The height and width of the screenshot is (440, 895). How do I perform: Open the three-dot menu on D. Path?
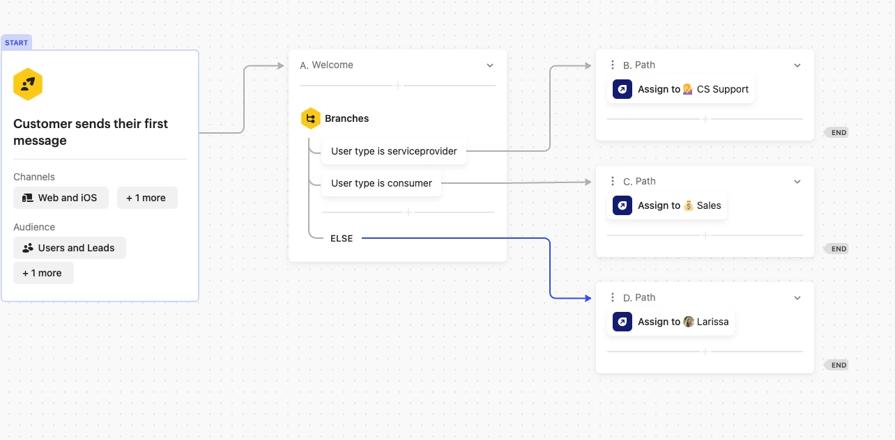coord(613,297)
